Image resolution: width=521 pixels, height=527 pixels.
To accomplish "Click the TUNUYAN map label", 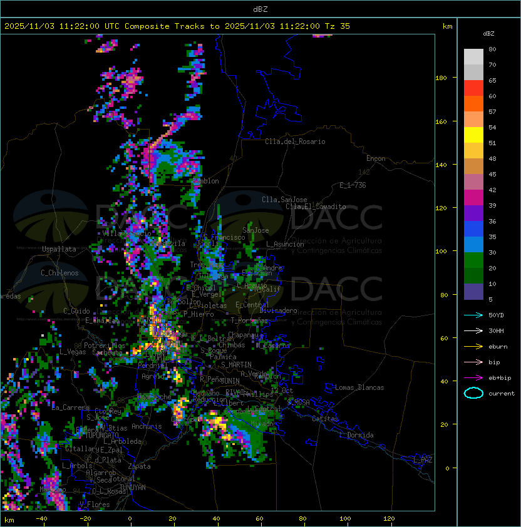I will click(x=133, y=488).
